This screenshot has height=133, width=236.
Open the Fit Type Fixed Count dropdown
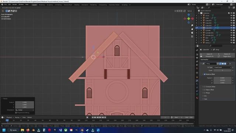click(222, 67)
